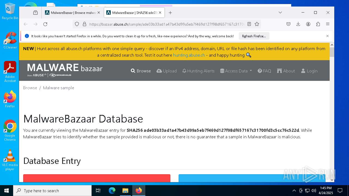Open Adobe Acrobat desktop shortcut
This screenshot has width=349, height=196.
click(10, 72)
